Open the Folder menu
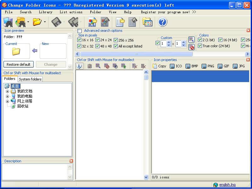The height and width of the screenshot is (189, 252). [x=95, y=12]
